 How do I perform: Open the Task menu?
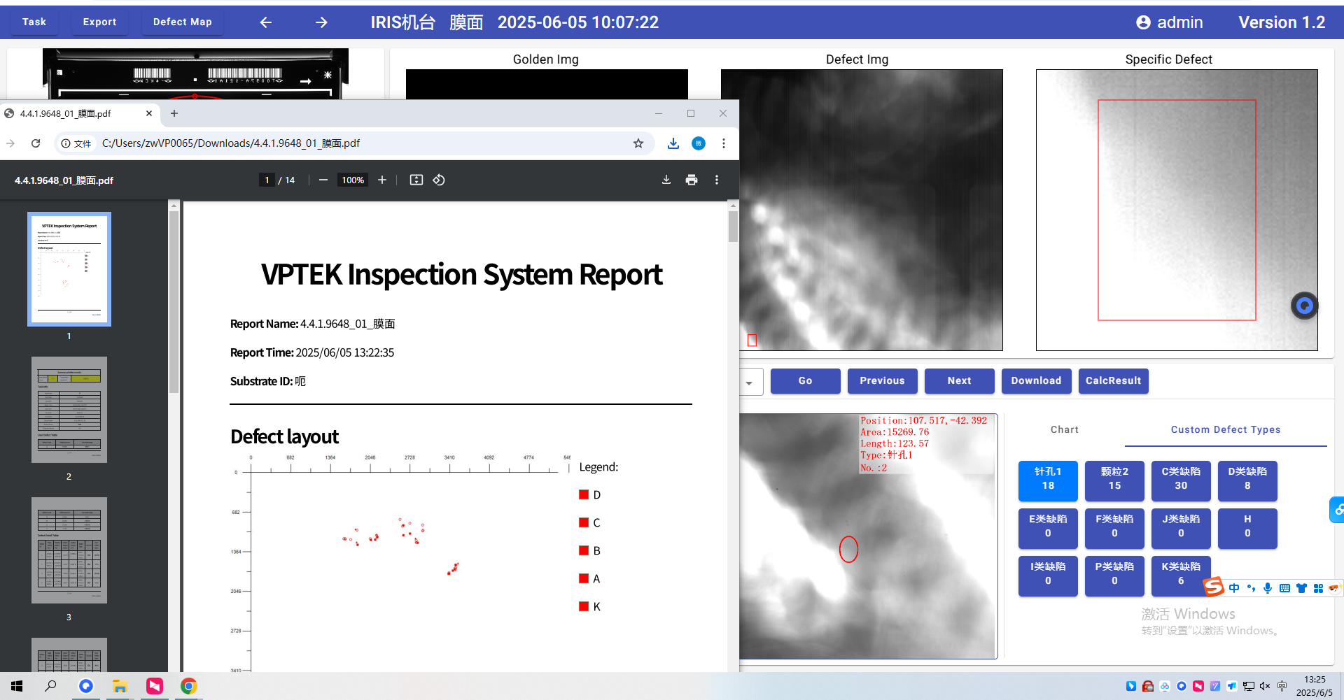(34, 22)
